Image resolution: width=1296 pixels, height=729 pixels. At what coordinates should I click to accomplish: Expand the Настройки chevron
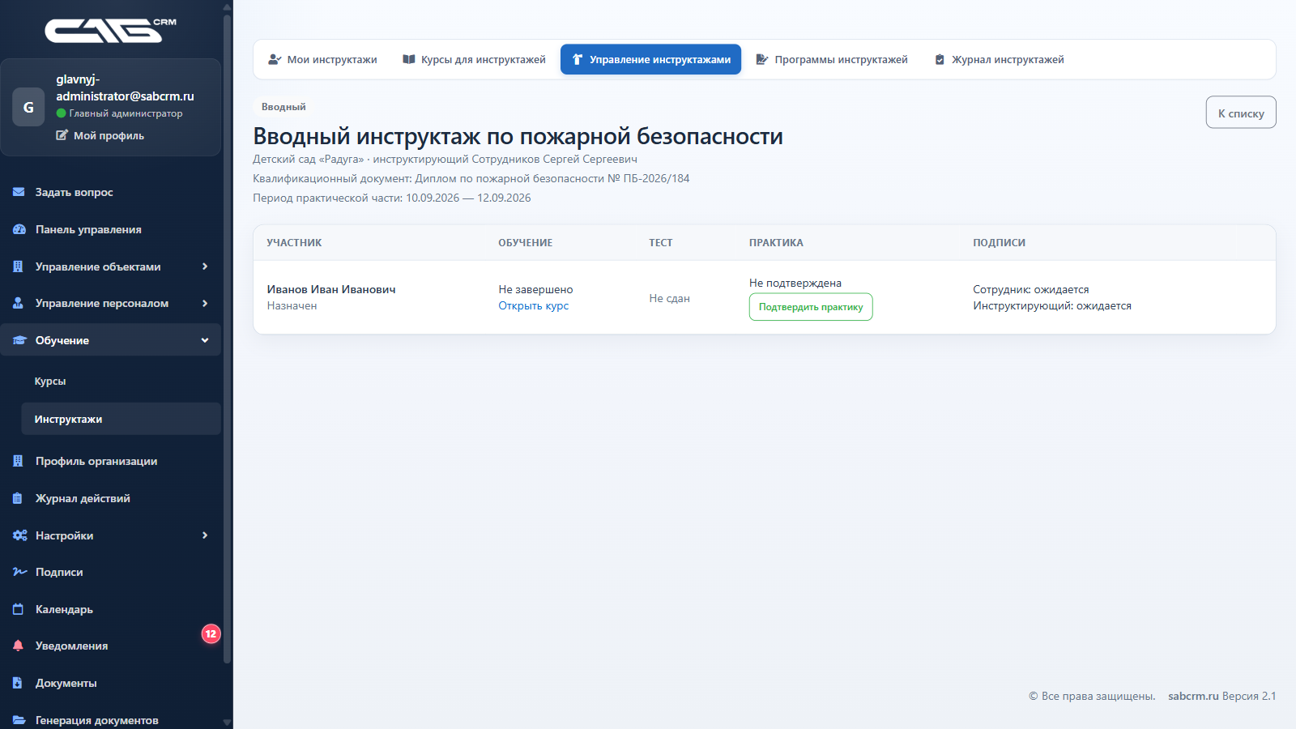[x=205, y=535]
